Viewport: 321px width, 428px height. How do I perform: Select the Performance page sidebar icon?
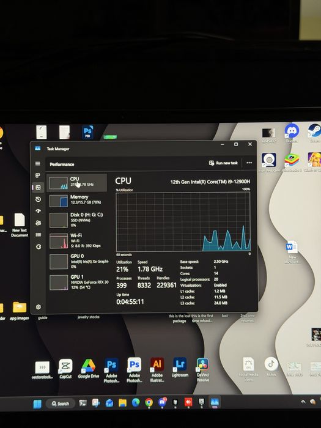[x=38, y=188]
